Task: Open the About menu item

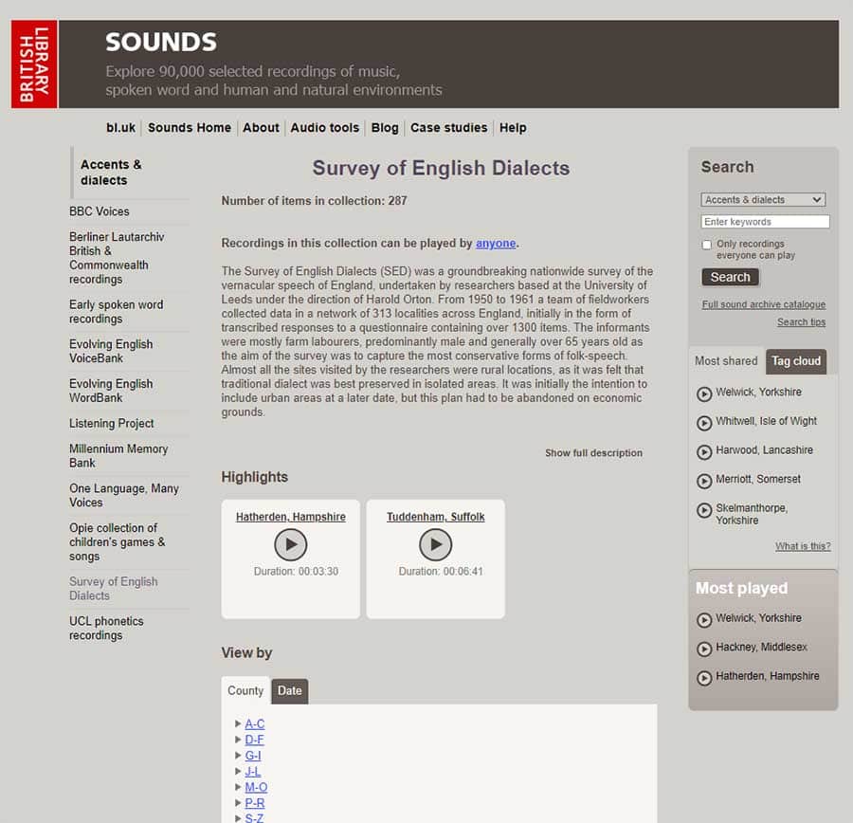Action: tap(261, 128)
